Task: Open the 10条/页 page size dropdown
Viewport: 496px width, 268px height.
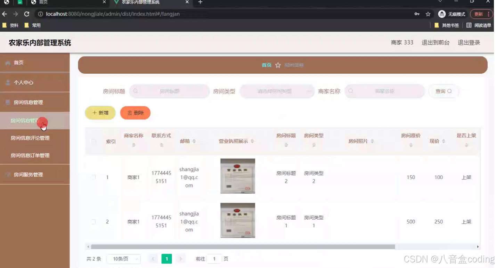Action: click(124, 259)
